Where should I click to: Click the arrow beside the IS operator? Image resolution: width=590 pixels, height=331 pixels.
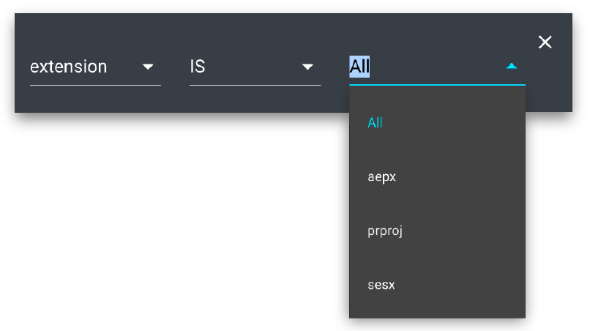[x=307, y=67]
